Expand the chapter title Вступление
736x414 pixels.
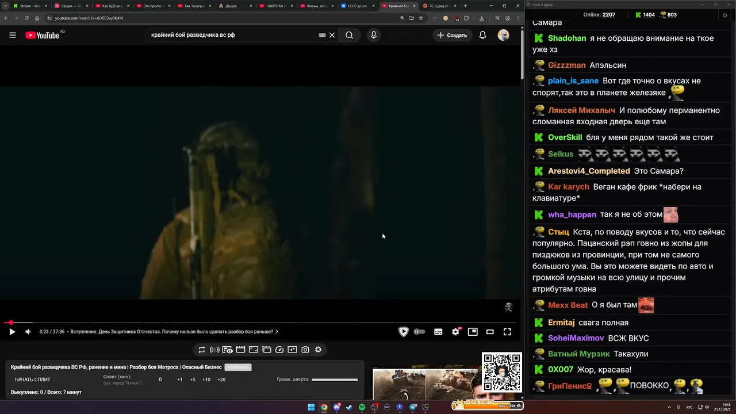tap(174, 332)
